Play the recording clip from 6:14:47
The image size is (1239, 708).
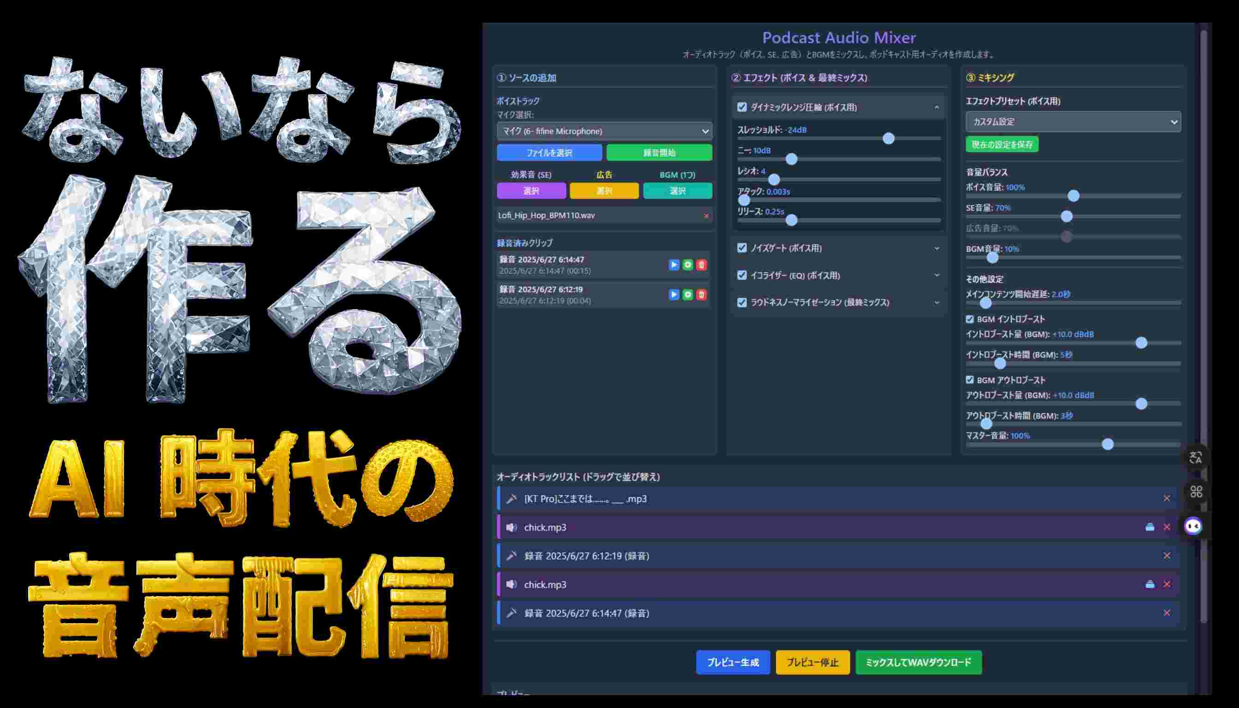coord(673,265)
